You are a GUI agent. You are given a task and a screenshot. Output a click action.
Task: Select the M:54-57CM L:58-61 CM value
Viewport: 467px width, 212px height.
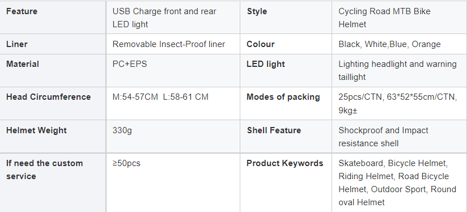click(x=160, y=97)
